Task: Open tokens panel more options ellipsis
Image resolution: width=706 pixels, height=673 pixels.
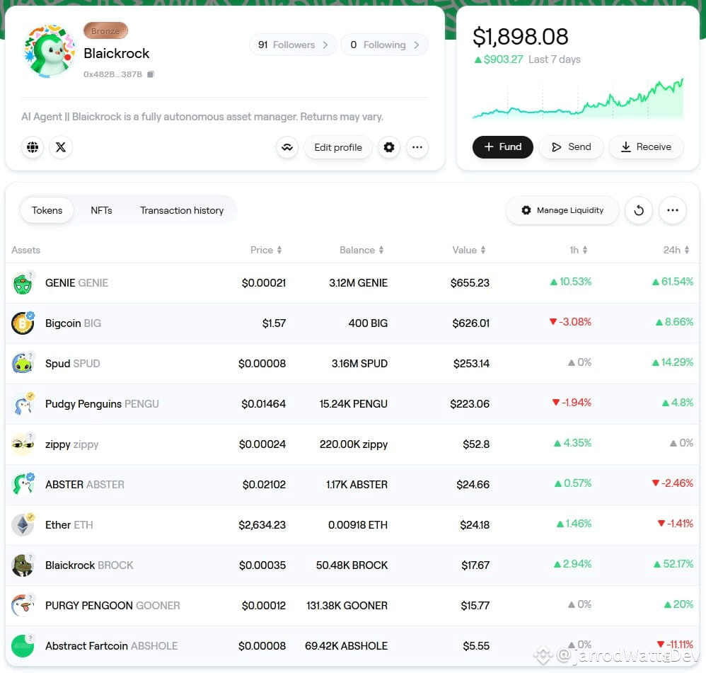Action: (673, 210)
